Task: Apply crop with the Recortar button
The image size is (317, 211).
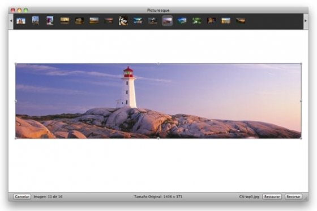Action: click(x=293, y=196)
